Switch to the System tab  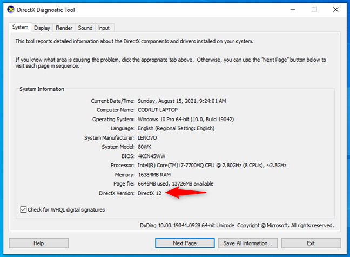[x=21, y=27]
